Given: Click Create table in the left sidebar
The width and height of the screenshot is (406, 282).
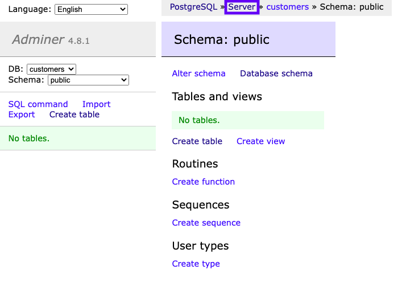Looking at the screenshot, I should coord(74,115).
